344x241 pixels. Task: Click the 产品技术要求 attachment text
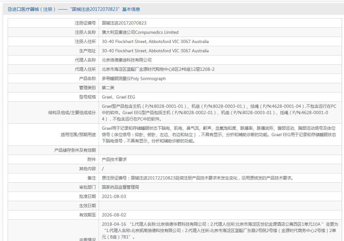click(x=114, y=159)
